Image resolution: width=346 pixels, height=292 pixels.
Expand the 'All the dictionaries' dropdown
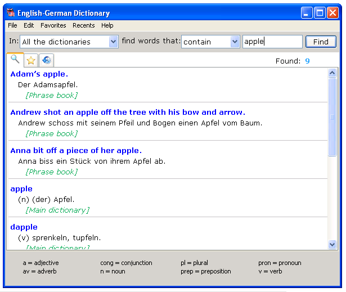pyautogui.click(x=113, y=42)
